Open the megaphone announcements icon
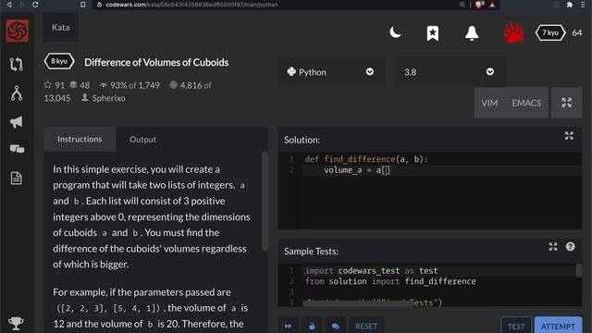 click(17, 122)
